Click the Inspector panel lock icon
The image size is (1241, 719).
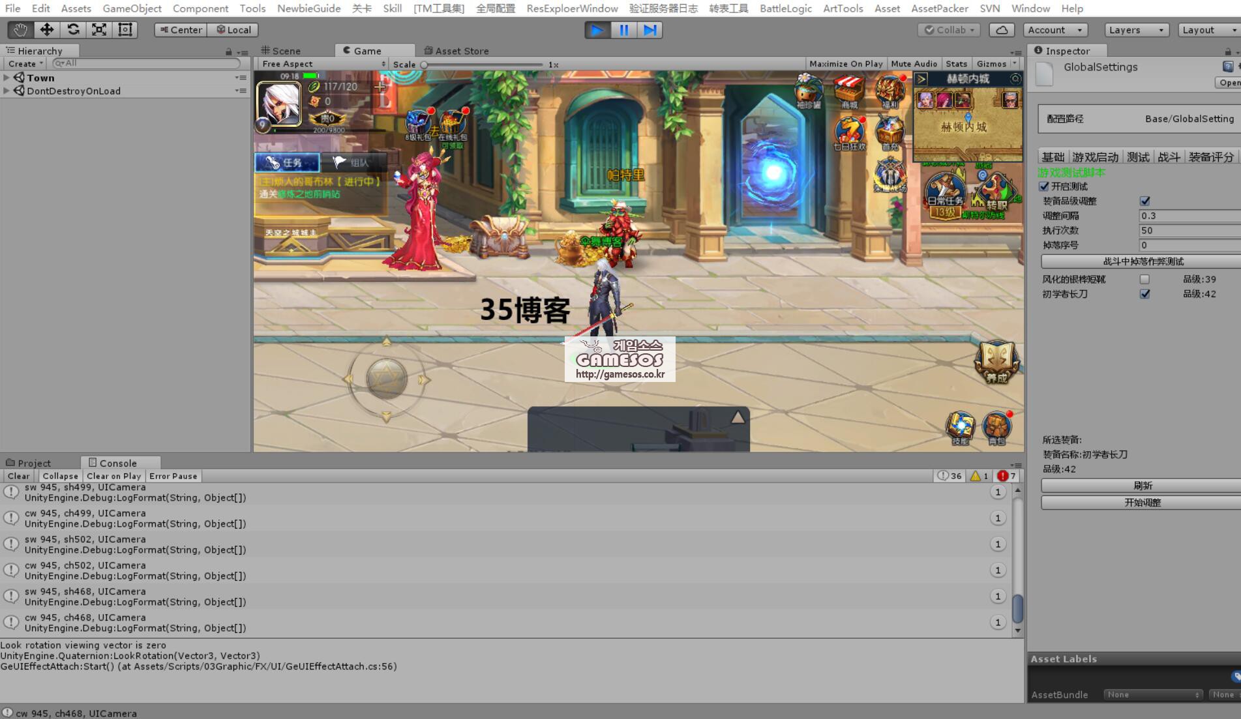1228,51
